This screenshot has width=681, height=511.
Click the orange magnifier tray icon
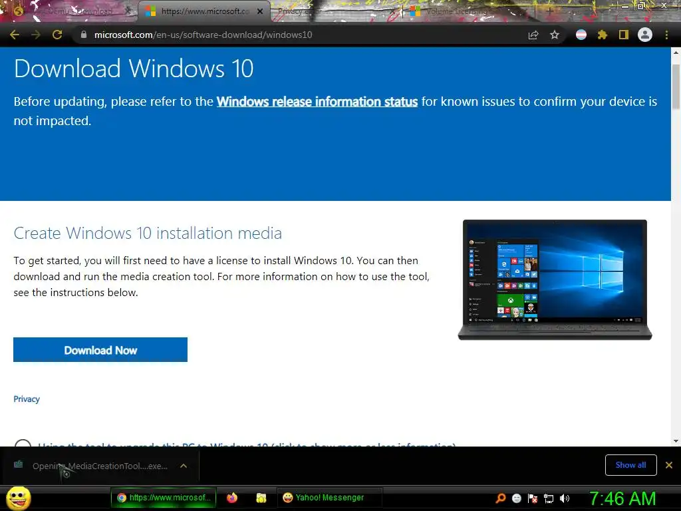coord(501,498)
